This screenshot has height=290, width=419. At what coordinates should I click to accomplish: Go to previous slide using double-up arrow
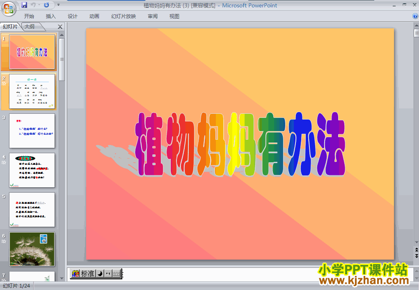click(x=416, y=250)
